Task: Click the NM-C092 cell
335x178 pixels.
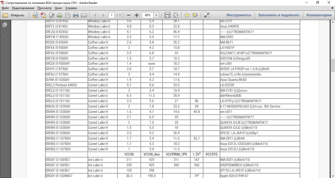Action: (260, 37)
